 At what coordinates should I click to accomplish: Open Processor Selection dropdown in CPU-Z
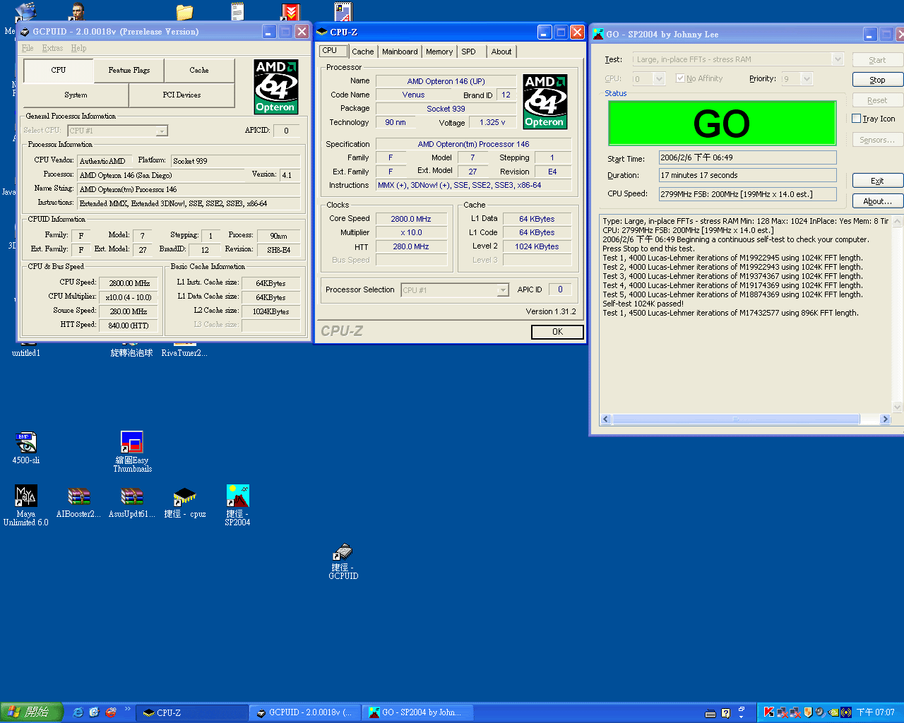pos(502,290)
